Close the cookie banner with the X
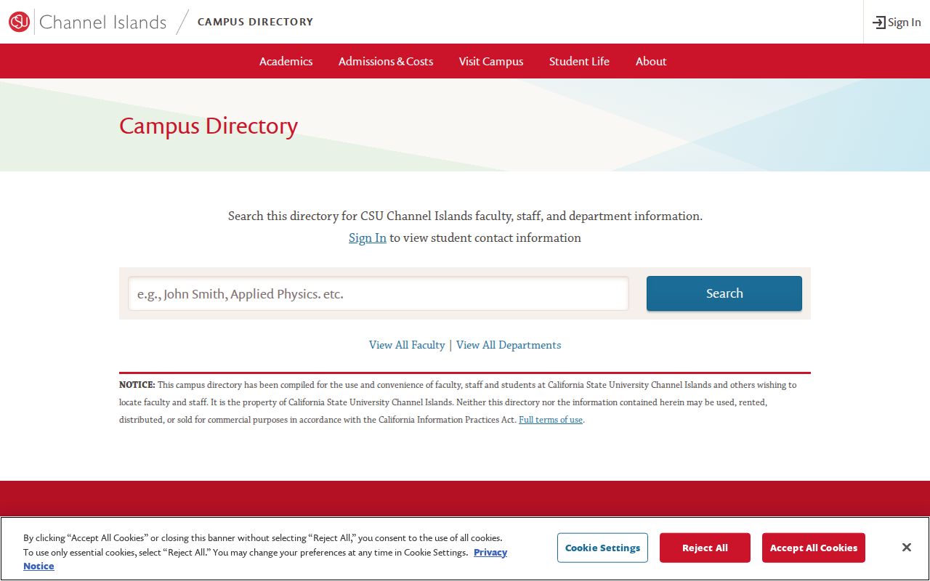This screenshot has height=581, width=930. [x=906, y=548]
